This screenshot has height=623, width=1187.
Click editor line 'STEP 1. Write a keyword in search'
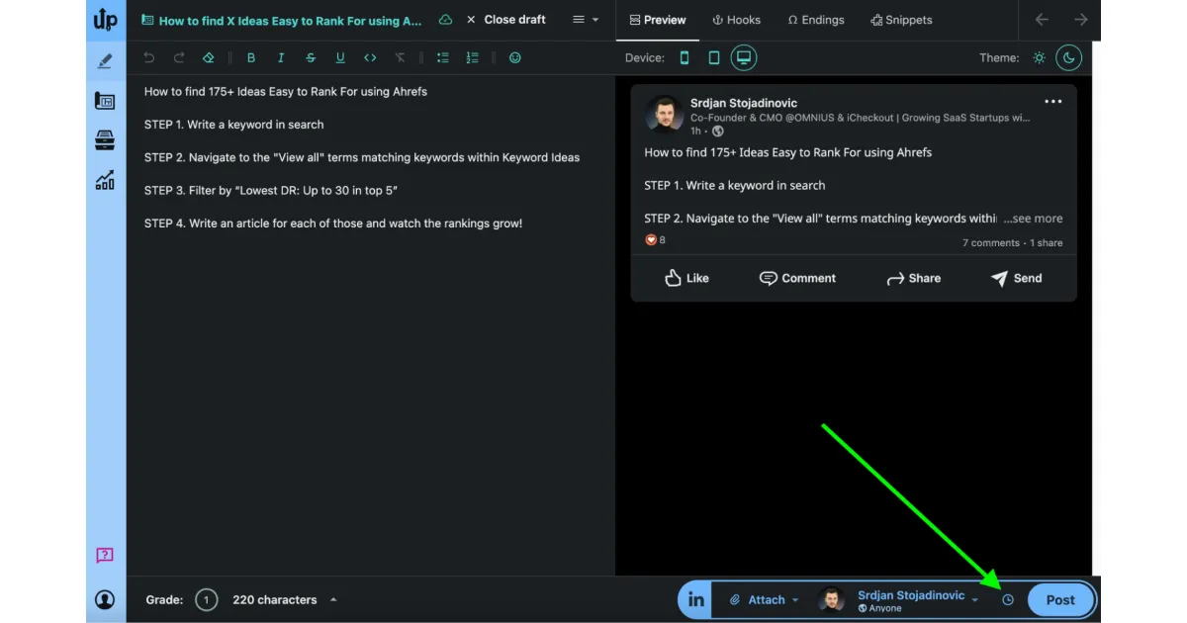[233, 125]
